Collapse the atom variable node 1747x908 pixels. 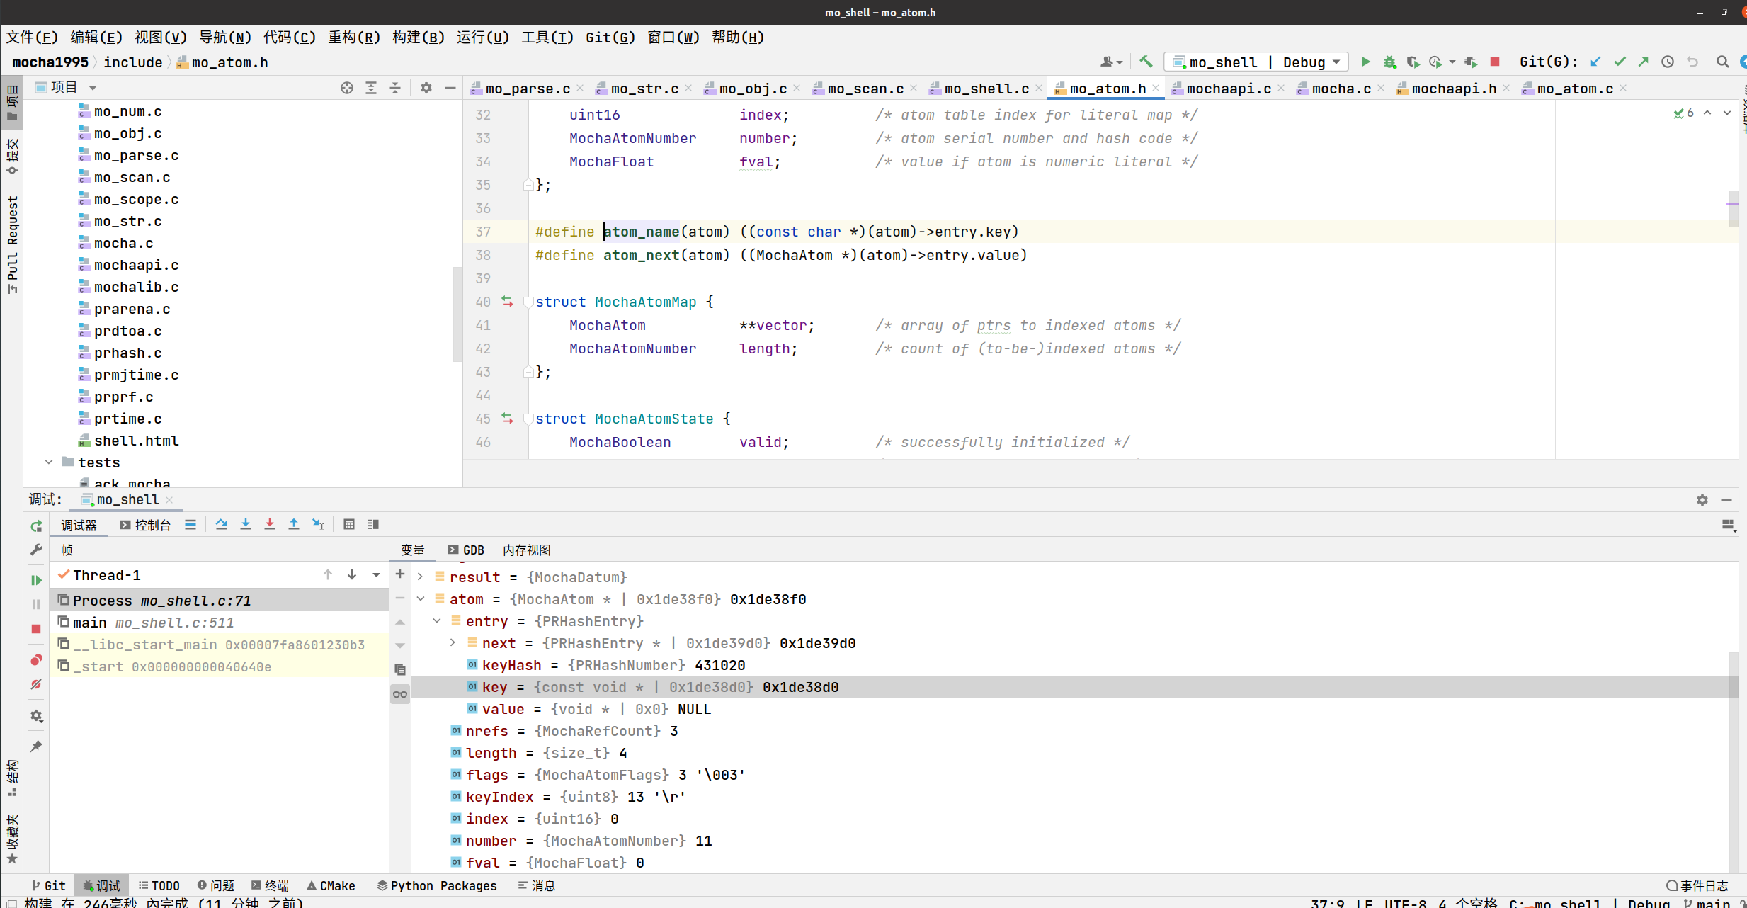point(421,599)
